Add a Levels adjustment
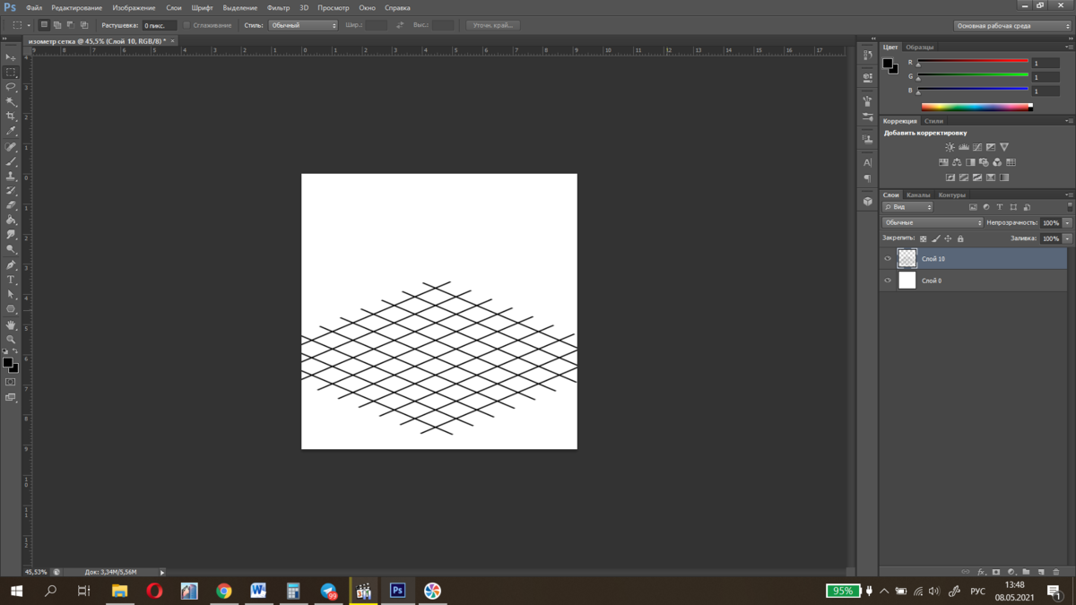1076x605 pixels. (x=963, y=147)
